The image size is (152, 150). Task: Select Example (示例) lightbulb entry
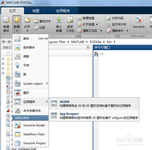[x=30, y=65]
